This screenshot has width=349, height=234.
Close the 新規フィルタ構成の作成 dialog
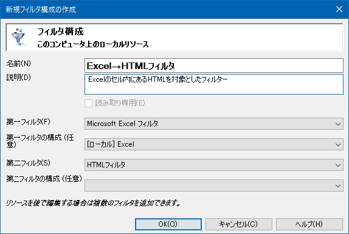point(339,9)
